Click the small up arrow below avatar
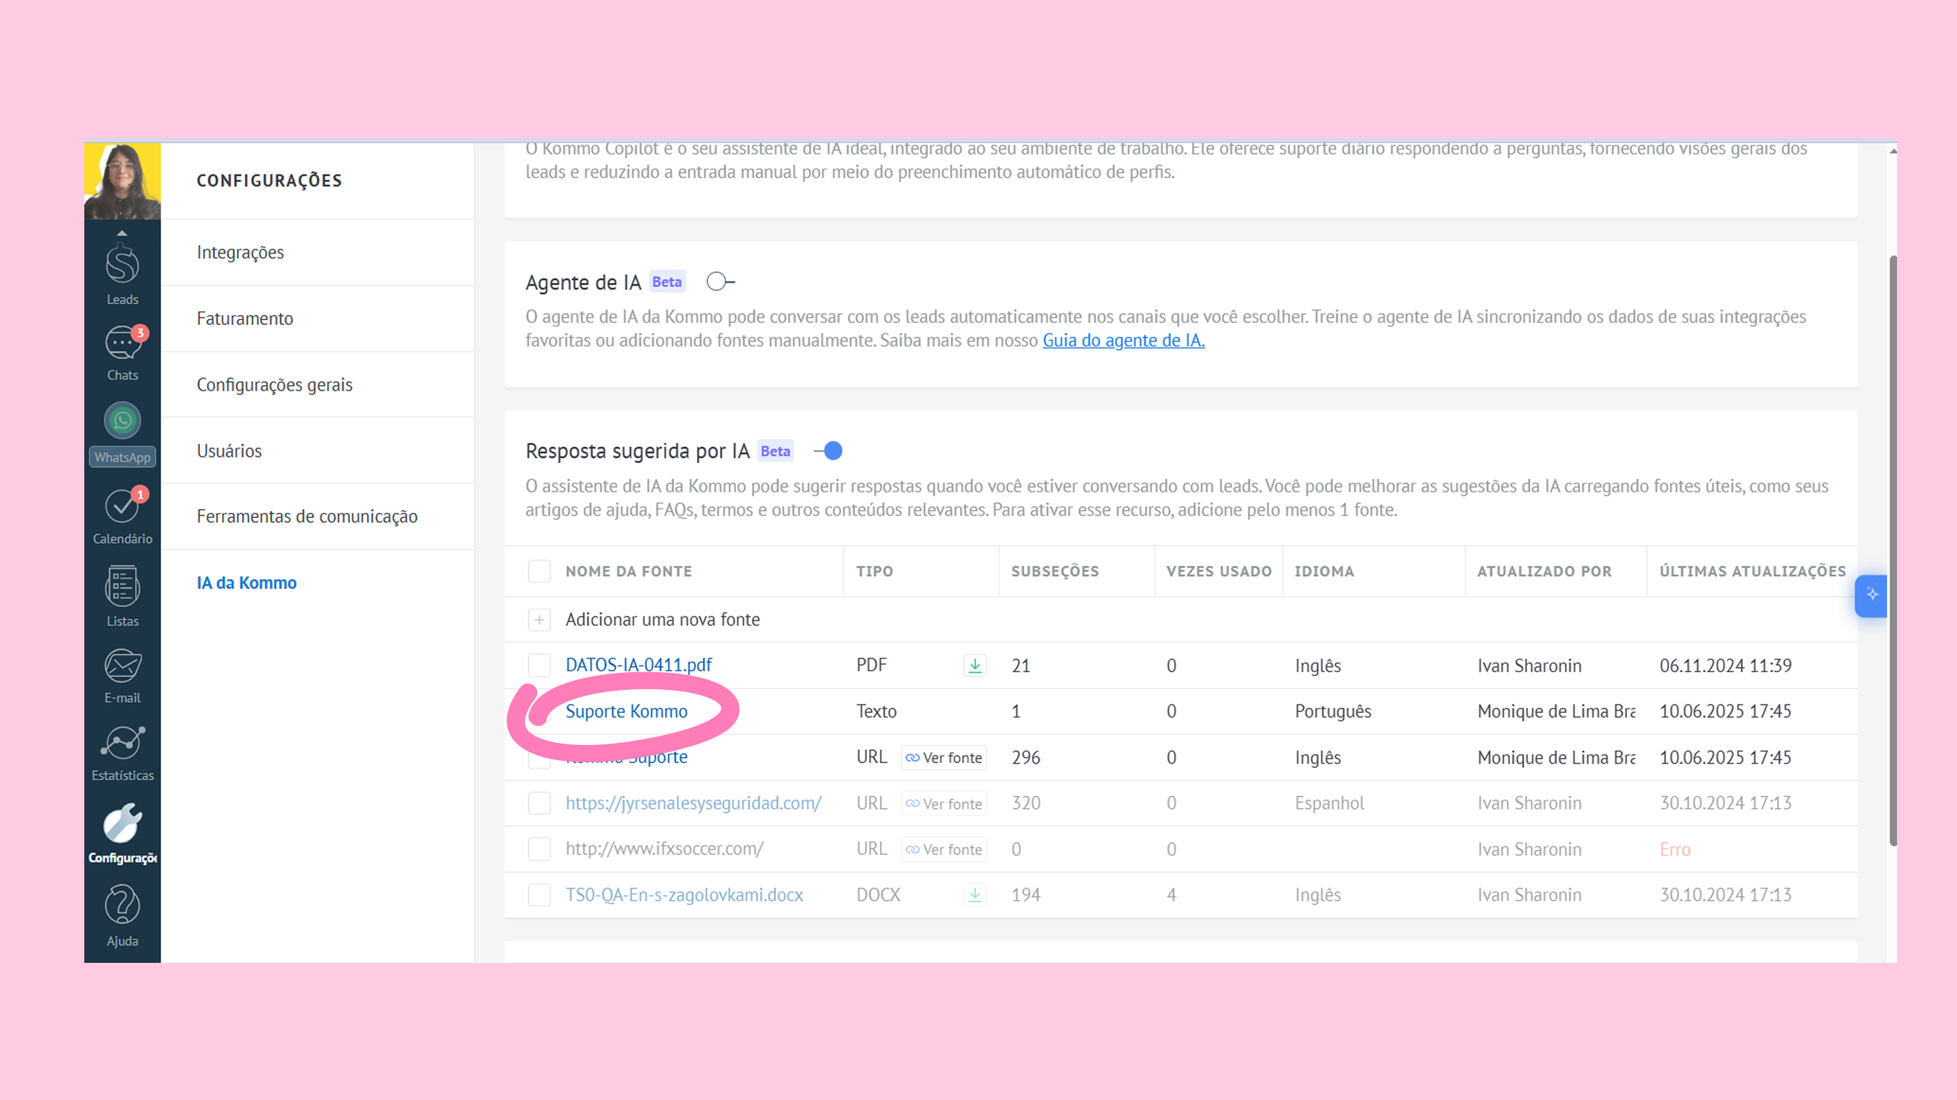 coord(121,232)
